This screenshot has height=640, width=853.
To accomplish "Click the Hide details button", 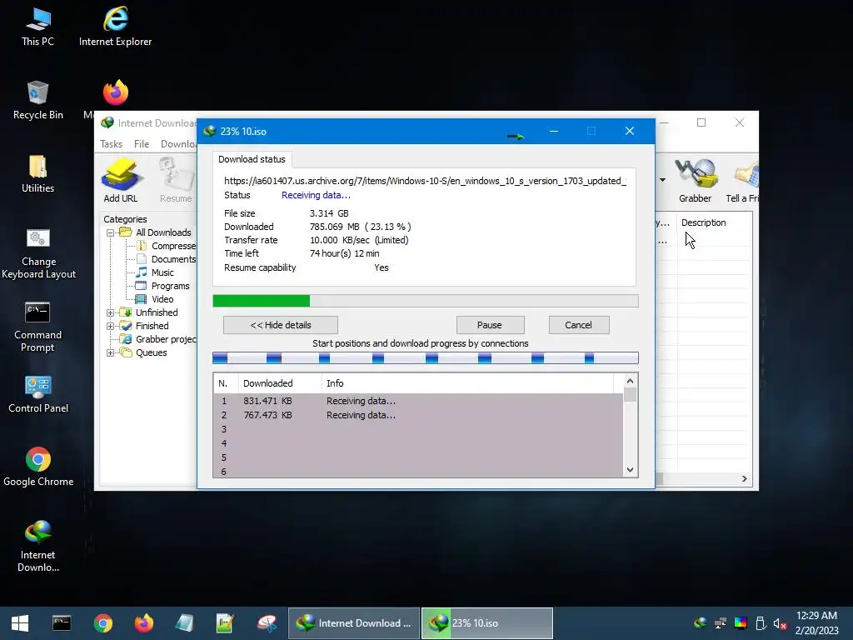I will (281, 325).
